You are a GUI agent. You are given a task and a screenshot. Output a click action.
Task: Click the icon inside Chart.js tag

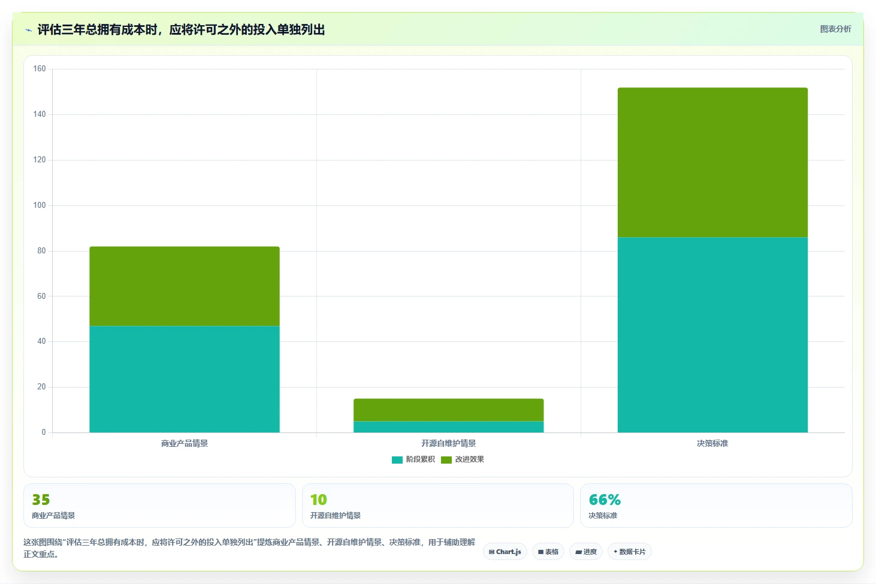pyautogui.click(x=491, y=552)
